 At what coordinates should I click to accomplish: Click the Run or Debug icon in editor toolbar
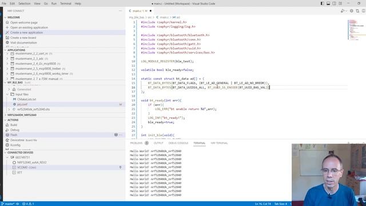(343, 11)
